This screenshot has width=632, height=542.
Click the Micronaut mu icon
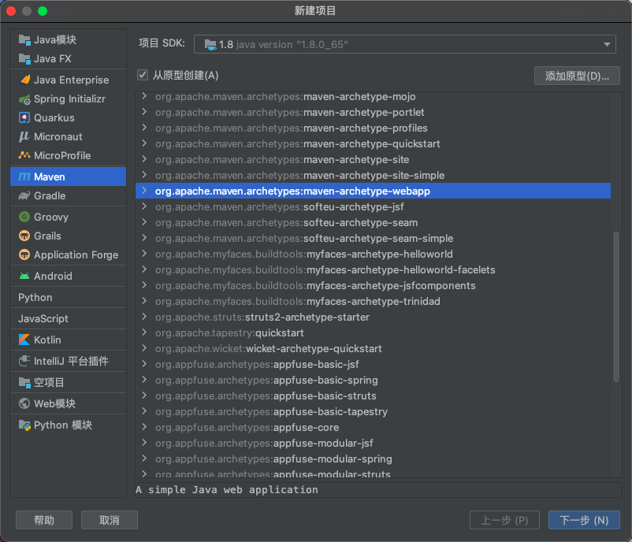pos(24,136)
